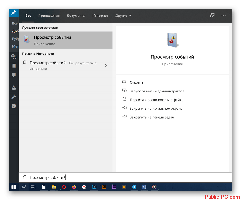241x200 pixels.
Task: Launch Photoshop from the taskbar
Action: 94,187
